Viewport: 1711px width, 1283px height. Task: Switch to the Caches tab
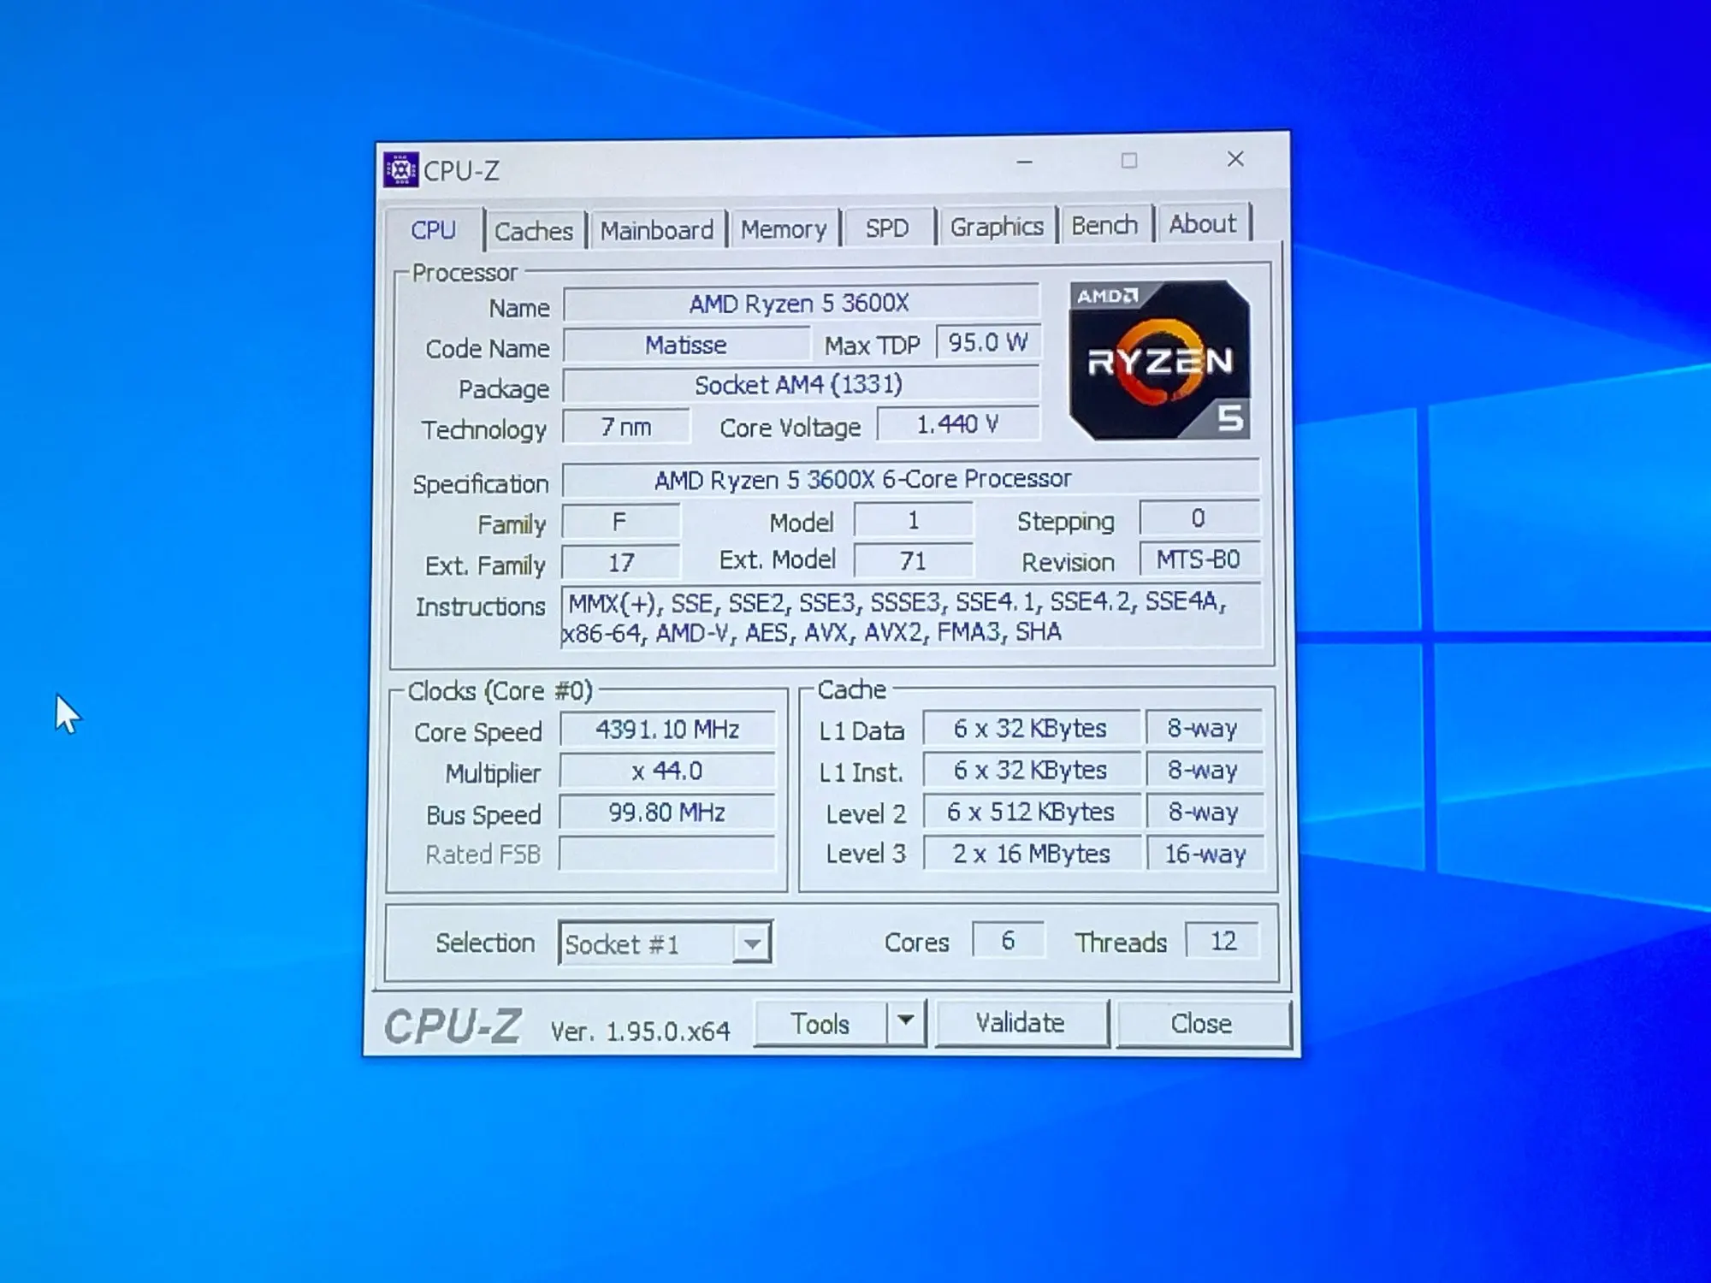pos(534,232)
